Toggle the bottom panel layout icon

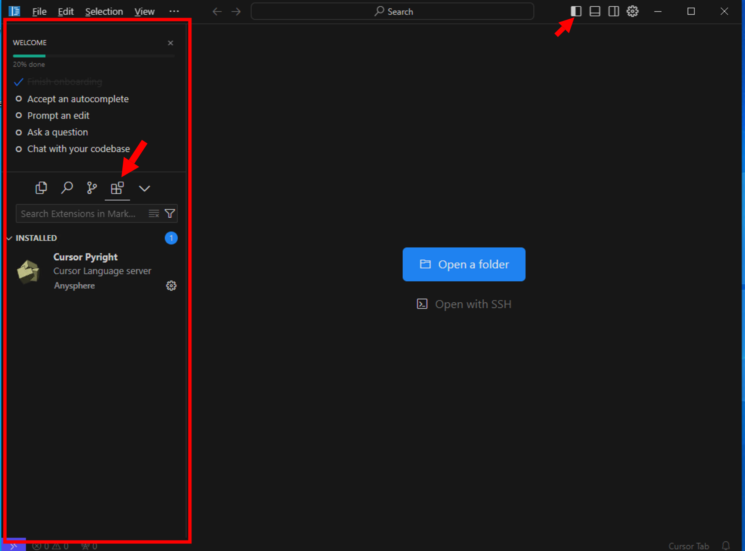point(595,11)
